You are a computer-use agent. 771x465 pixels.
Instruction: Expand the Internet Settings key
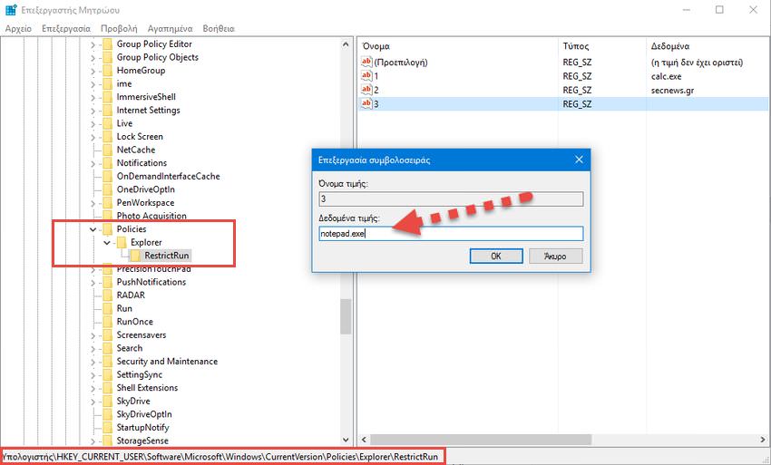pos(93,111)
